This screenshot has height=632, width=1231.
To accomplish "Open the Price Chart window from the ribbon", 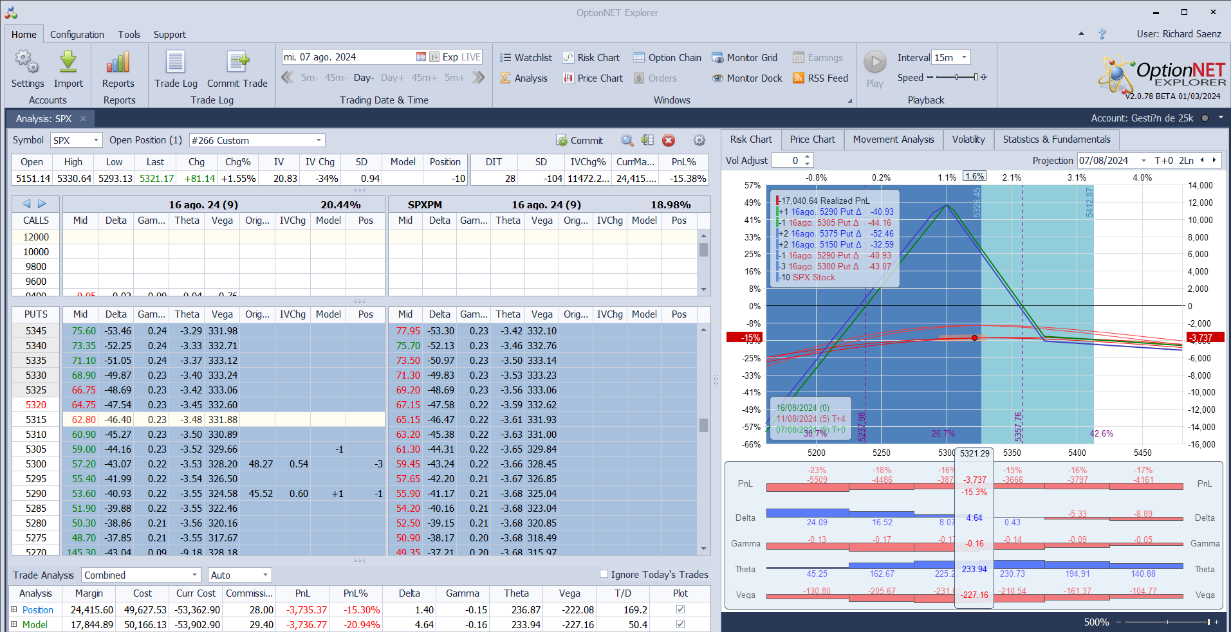I will coord(593,78).
